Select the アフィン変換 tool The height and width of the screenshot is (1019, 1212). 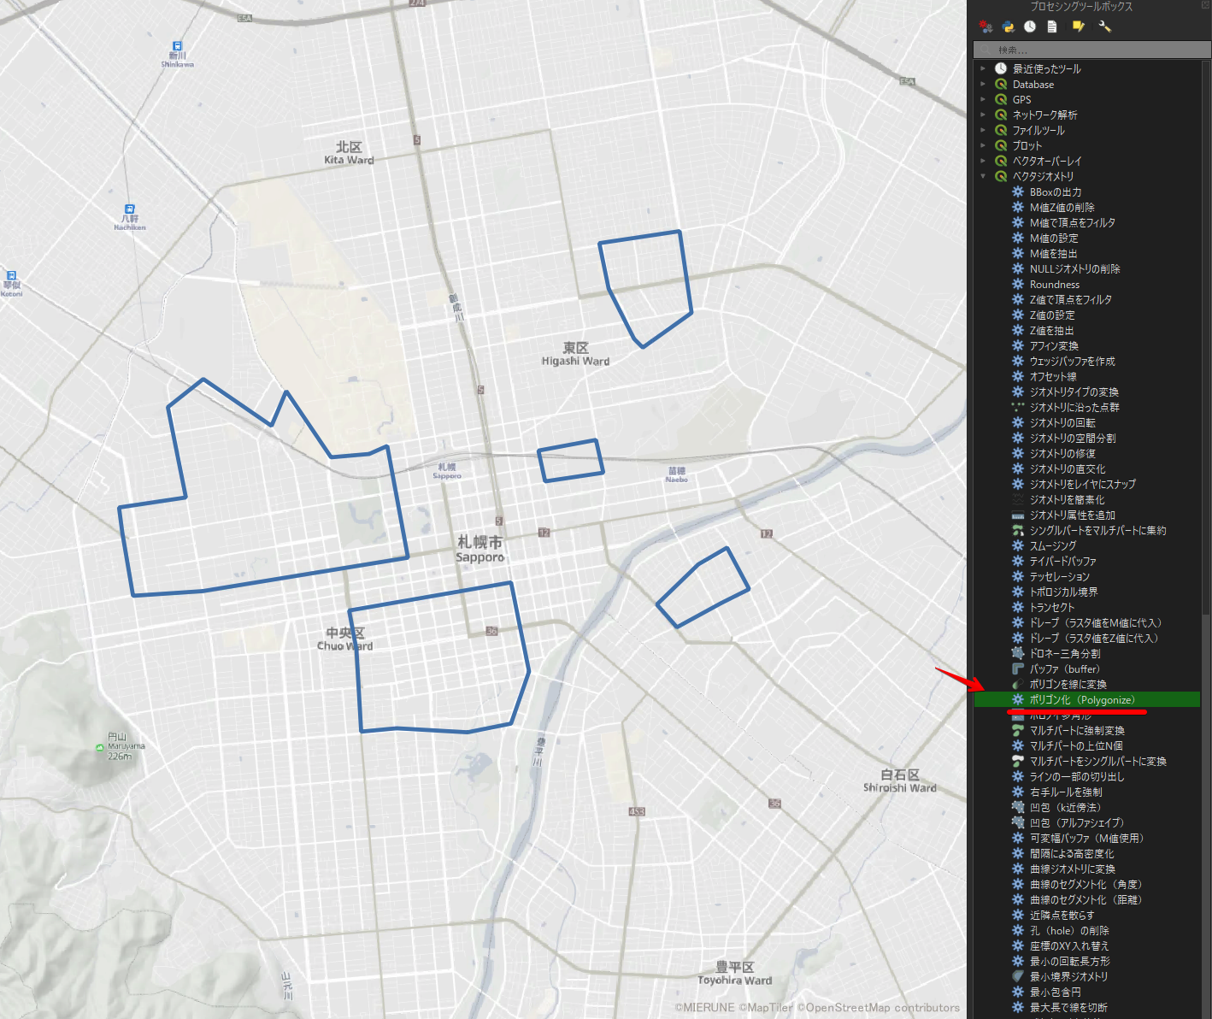[1054, 346]
